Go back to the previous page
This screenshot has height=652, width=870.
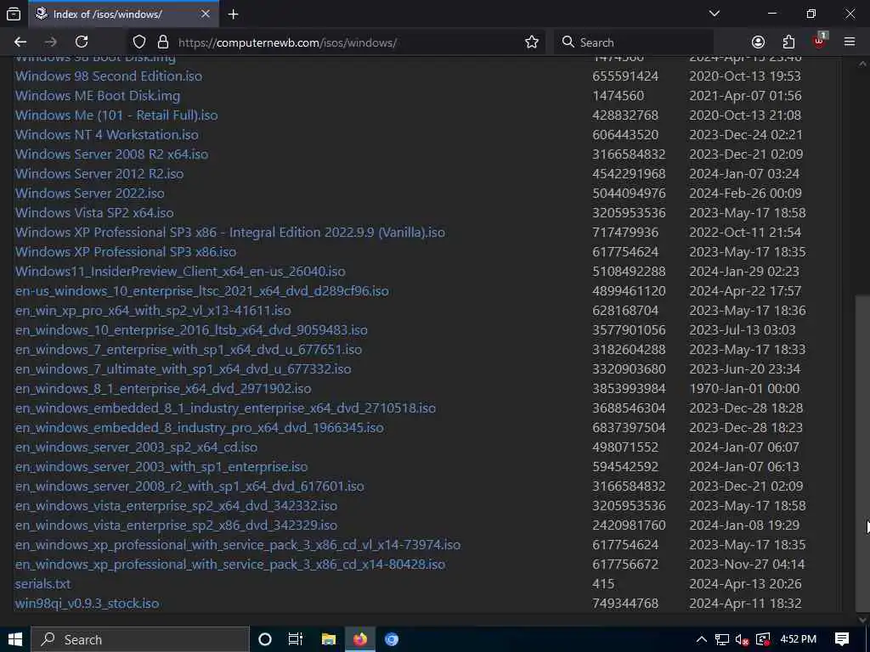(20, 42)
